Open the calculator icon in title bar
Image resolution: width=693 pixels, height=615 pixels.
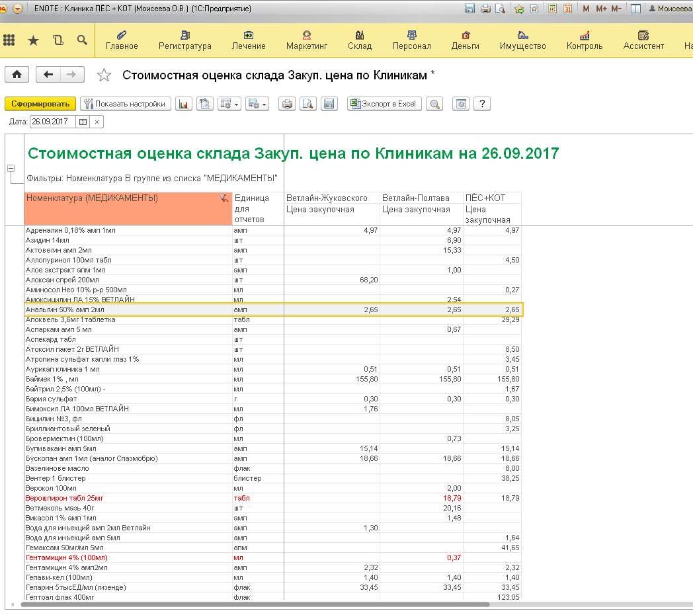(x=552, y=9)
